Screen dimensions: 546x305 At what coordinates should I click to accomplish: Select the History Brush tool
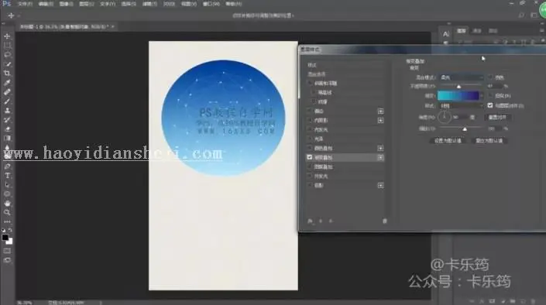(7, 120)
